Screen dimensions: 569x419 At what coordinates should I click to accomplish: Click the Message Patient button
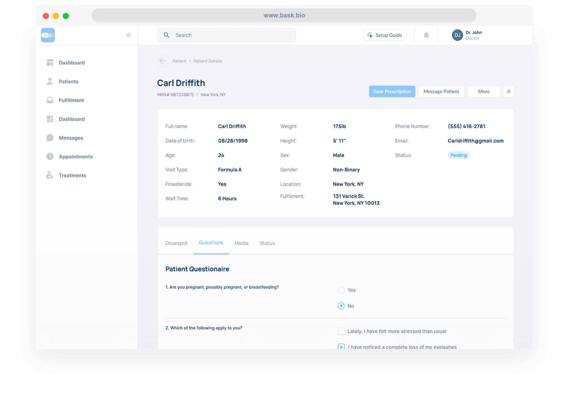(x=441, y=91)
